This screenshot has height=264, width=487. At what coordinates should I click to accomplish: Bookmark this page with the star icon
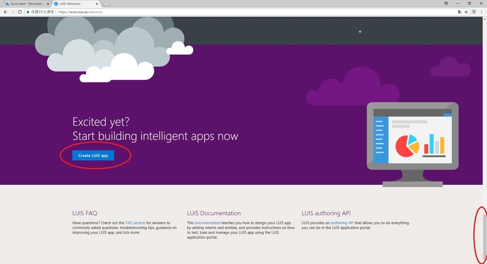pyautogui.click(x=466, y=12)
